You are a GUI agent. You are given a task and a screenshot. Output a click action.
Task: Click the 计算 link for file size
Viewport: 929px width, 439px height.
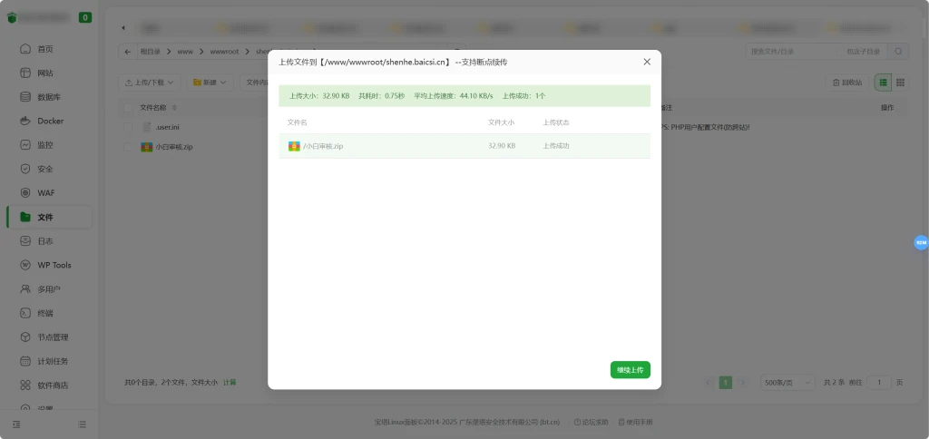coord(230,383)
